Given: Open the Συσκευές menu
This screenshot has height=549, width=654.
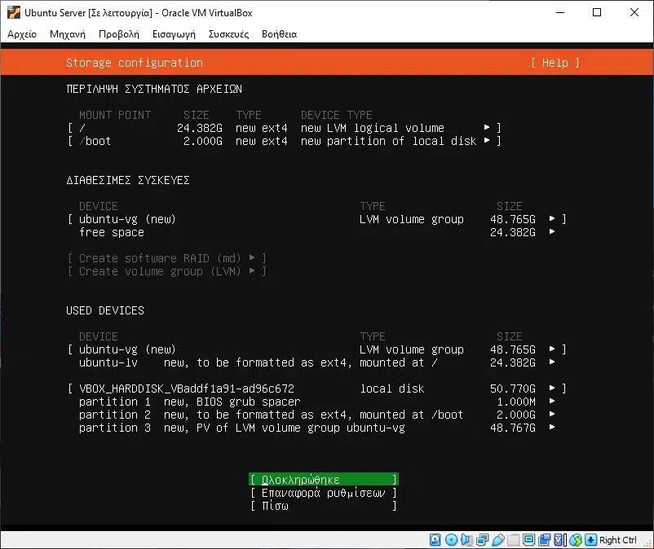Looking at the screenshot, I should click(x=228, y=34).
